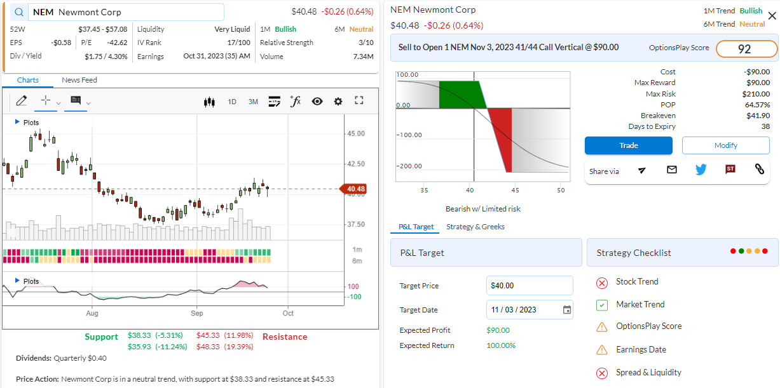This screenshot has height=388, width=780.
Task: Toggle chart visibility with the eye icon
Action: click(317, 102)
